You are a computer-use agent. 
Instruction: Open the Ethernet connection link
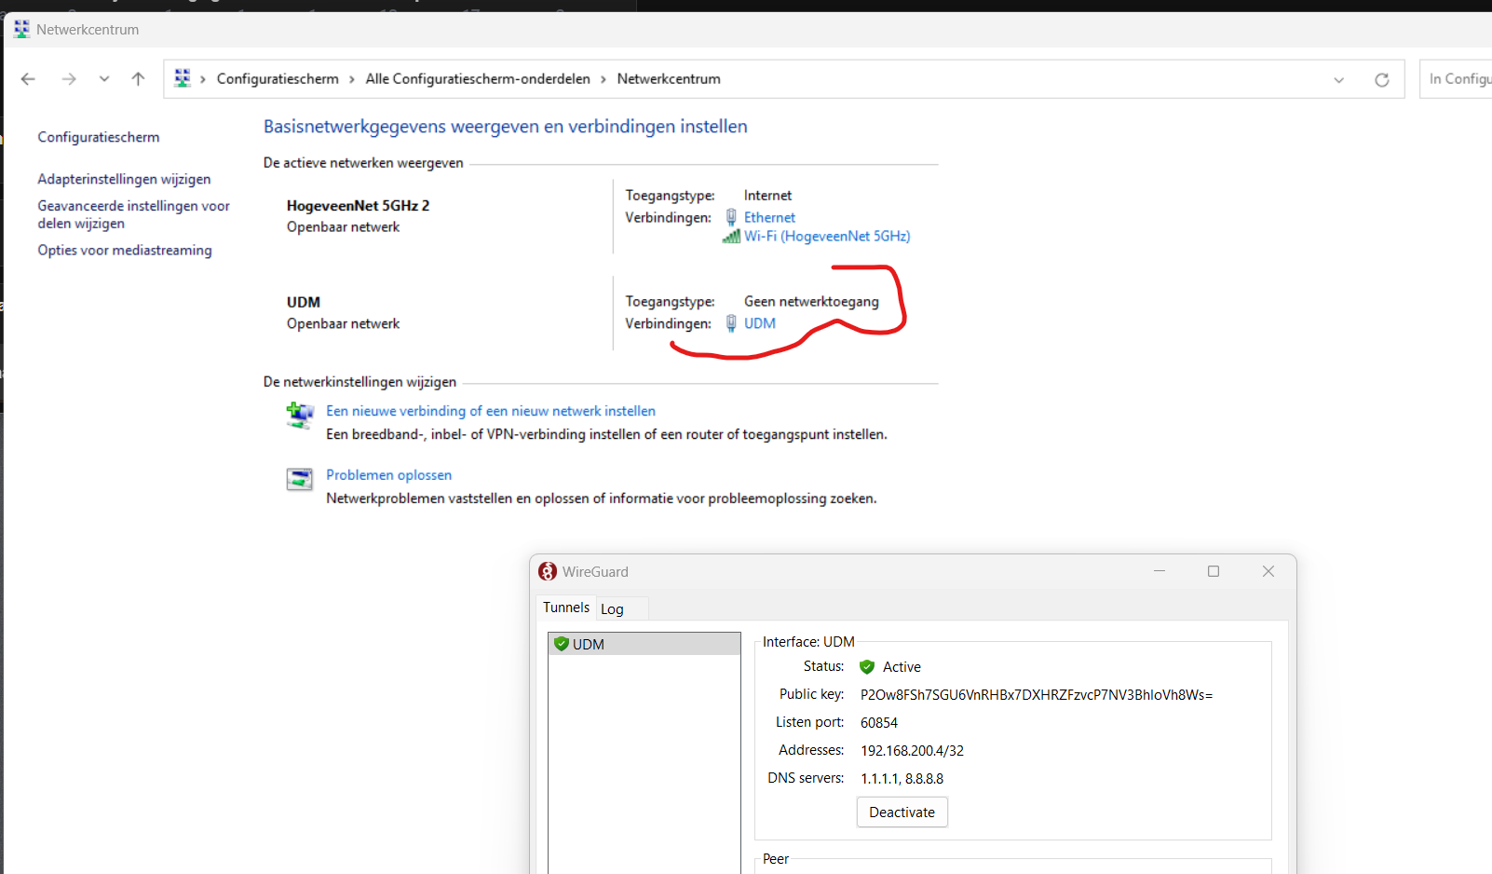tap(769, 217)
